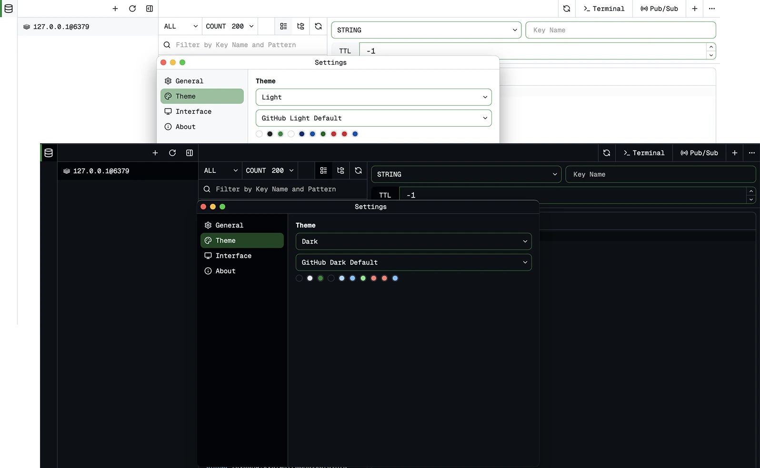This screenshot has height=468, width=760.
Task: Collapse sidebar panel in light window
Action: click(x=150, y=9)
